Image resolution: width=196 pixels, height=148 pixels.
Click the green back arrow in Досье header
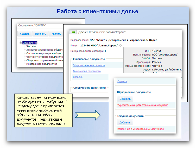(73, 32)
